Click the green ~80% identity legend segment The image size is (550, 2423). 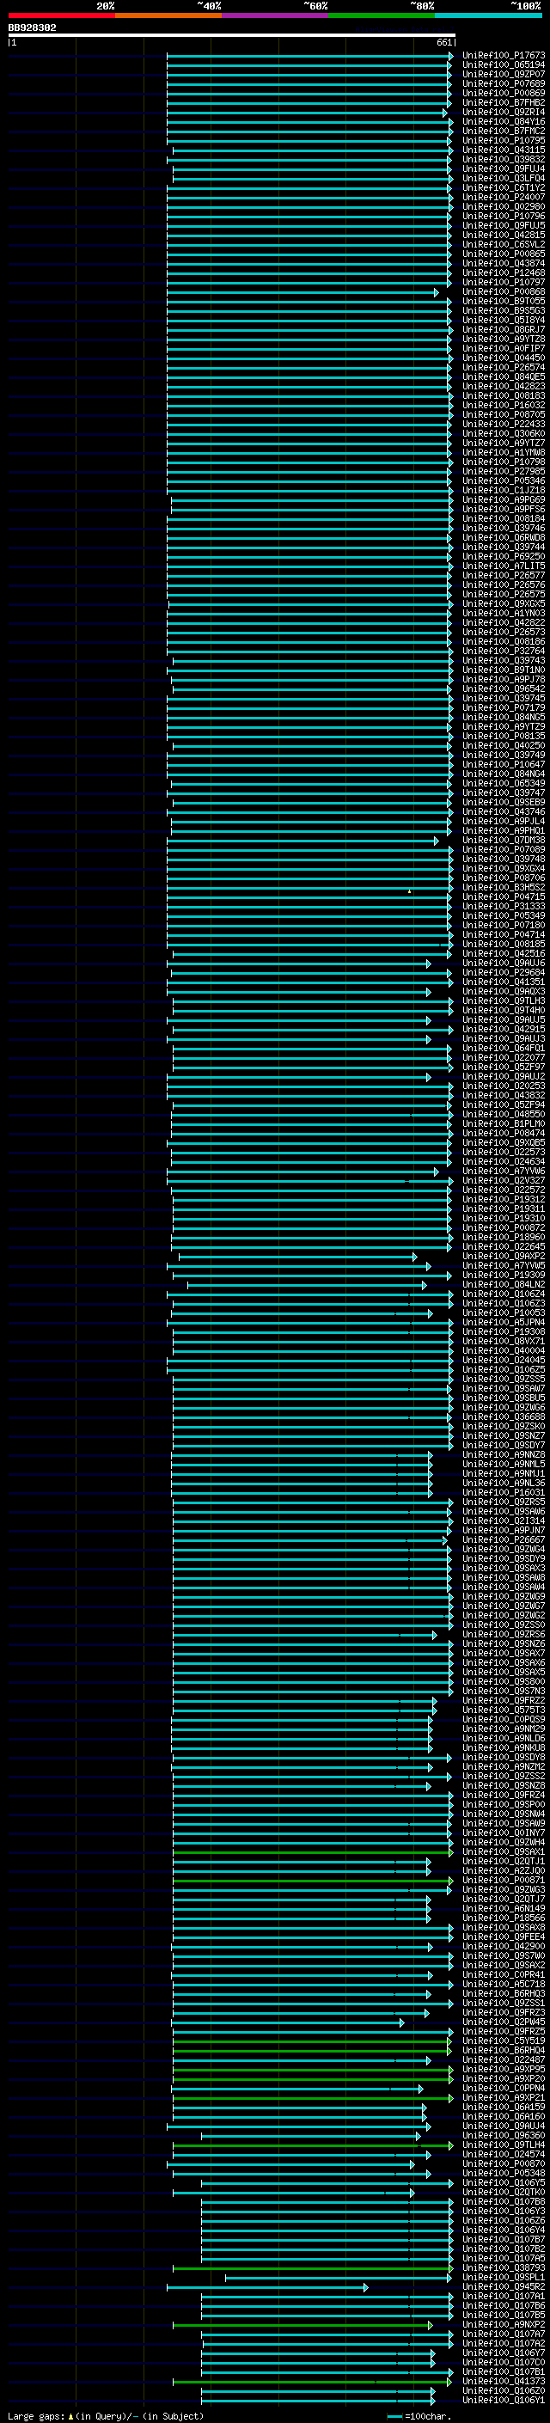point(382,15)
